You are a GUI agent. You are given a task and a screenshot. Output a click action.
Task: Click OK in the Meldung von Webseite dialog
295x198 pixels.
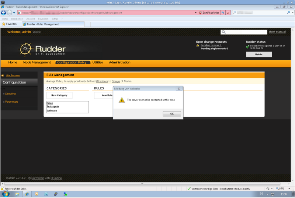point(172,114)
